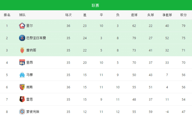Select the 联赛 tab header

pos(96,5)
